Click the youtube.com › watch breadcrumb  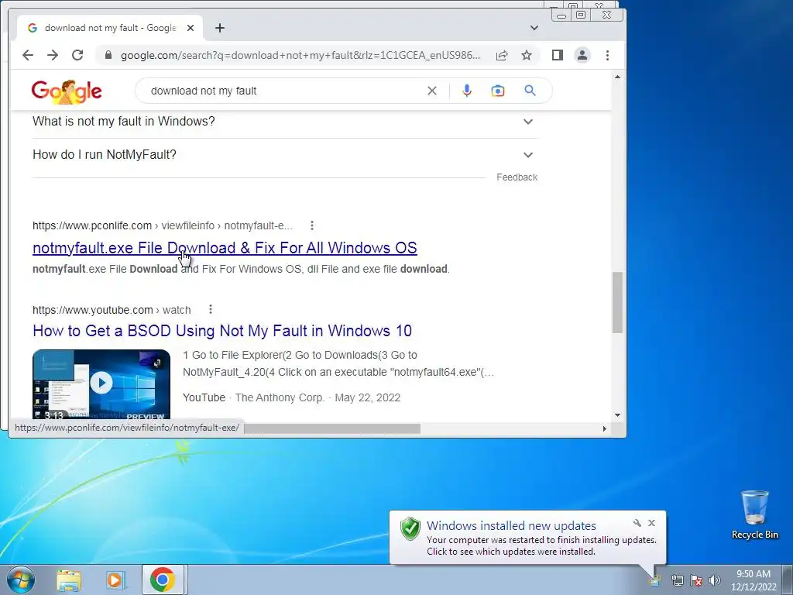(x=112, y=310)
